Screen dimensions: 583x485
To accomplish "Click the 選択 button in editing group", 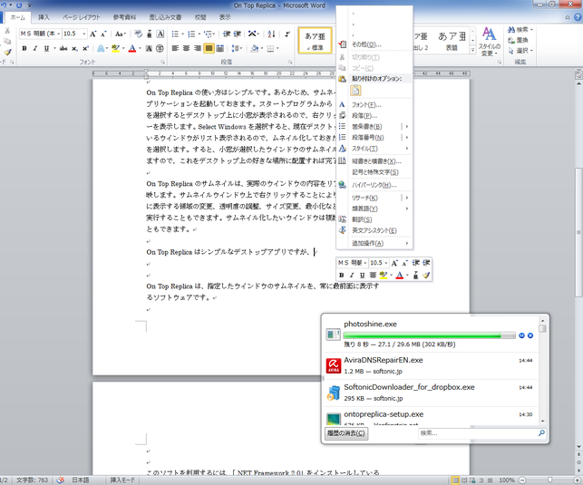I will point(520,51).
